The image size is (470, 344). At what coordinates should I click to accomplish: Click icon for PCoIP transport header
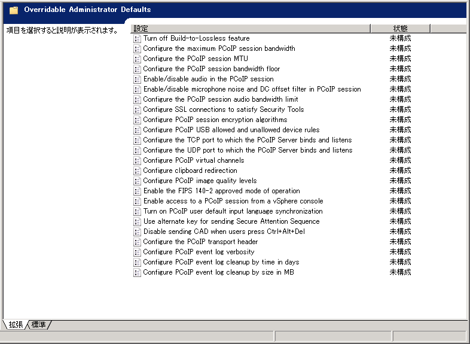point(137,242)
